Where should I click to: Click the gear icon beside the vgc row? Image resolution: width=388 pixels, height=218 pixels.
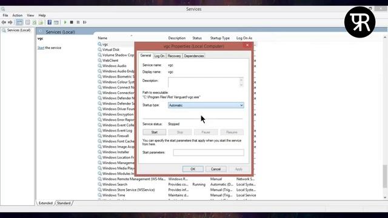99,44
